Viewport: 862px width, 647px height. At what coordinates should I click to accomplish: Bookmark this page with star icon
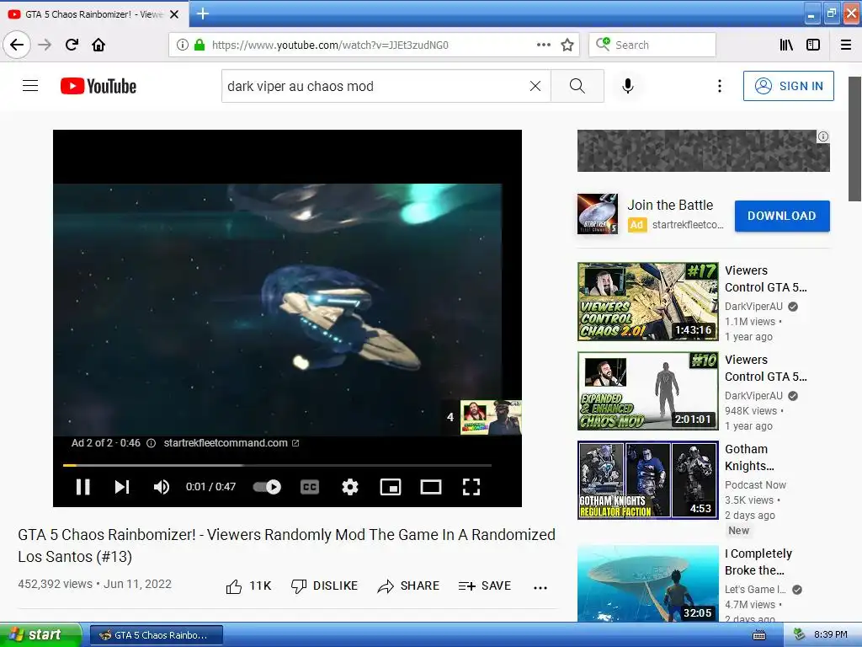pyautogui.click(x=567, y=45)
